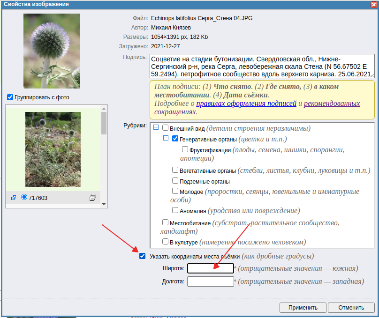Enable the 'Местообитание' rubric checkbox

[165, 222]
